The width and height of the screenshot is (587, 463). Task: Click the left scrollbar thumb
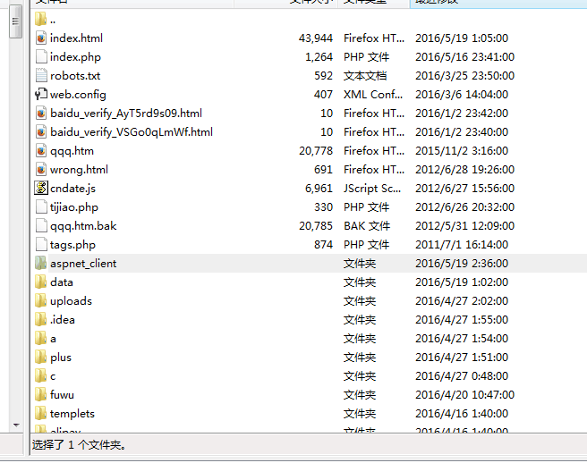tap(15, 23)
